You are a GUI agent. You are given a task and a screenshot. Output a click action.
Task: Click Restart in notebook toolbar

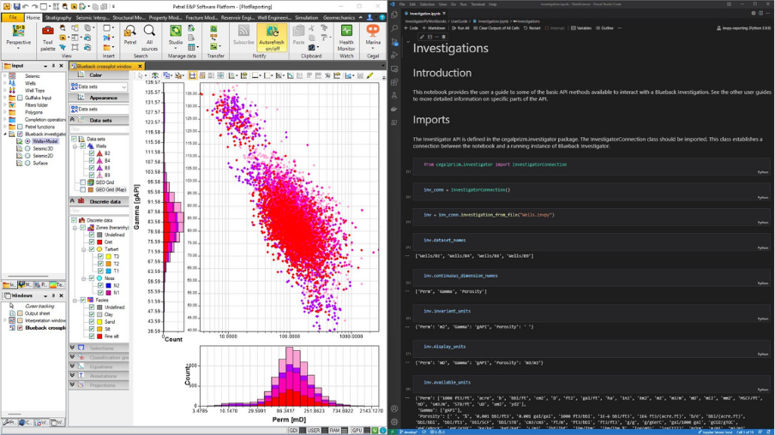click(x=532, y=28)
